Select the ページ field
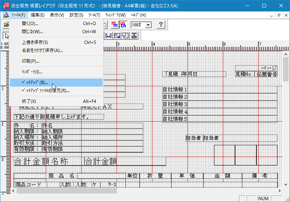 tap(257, 68)
